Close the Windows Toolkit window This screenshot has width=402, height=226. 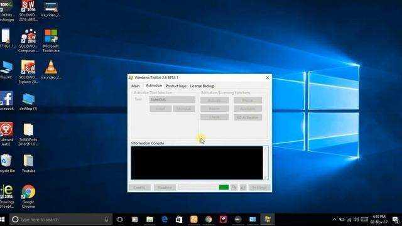(267, 78)
